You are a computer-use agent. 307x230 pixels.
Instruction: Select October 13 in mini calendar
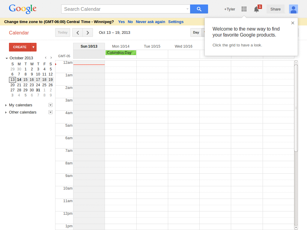[13, 80]
